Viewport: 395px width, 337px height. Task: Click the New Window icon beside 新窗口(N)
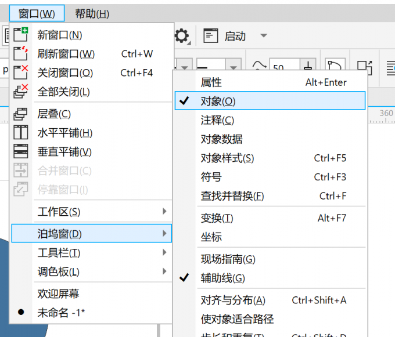coord(21,34)
